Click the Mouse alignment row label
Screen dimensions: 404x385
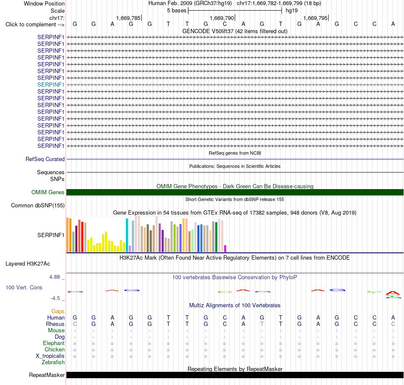coord(56,331)
